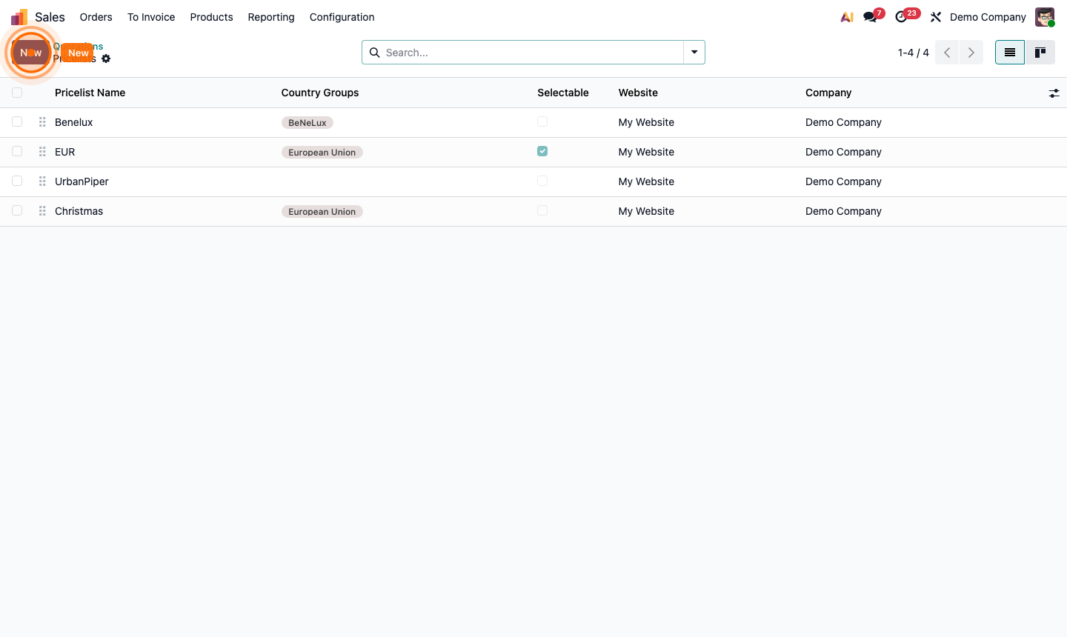Open the AI assistant
This screenshot has height=637, width=1067.
(846, 16)
